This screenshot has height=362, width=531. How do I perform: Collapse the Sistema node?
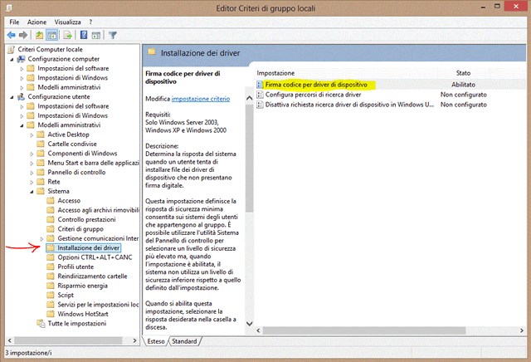(x=32, y=192)
